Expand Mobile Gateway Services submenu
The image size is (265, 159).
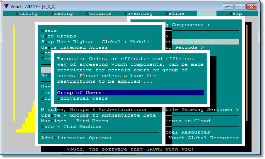point(202,110)
